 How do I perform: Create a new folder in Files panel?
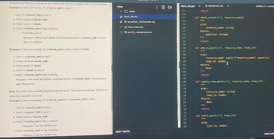170,7
